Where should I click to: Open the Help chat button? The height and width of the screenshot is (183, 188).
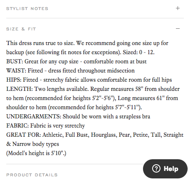[x=165, y=169]
